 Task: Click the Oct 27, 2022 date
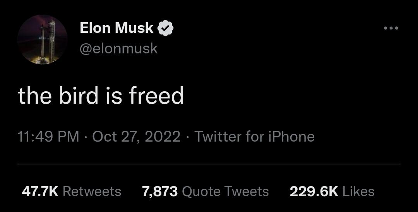(x=136, y=137)
